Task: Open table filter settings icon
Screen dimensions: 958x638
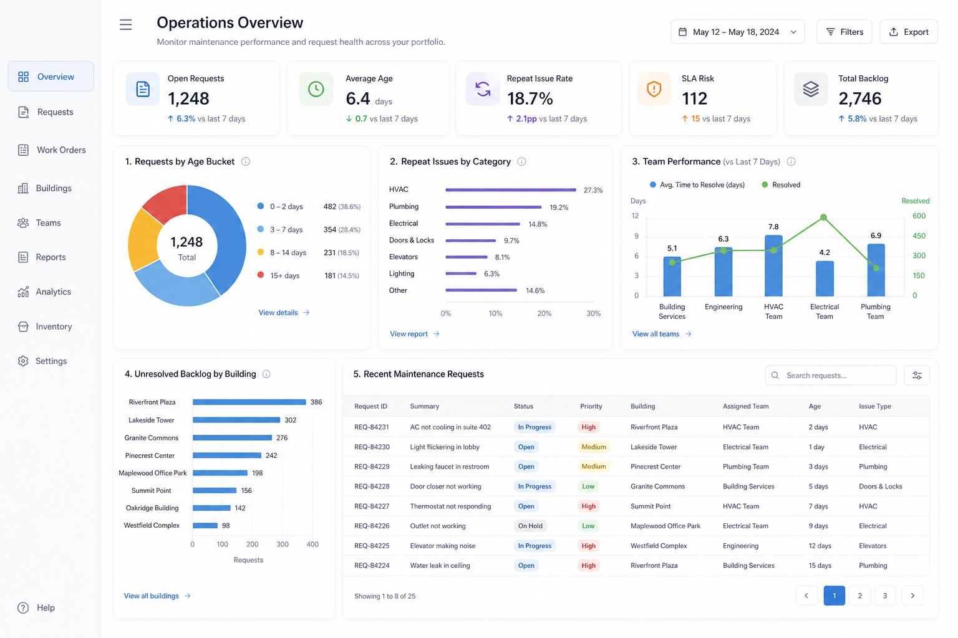Action: point(917,375)
